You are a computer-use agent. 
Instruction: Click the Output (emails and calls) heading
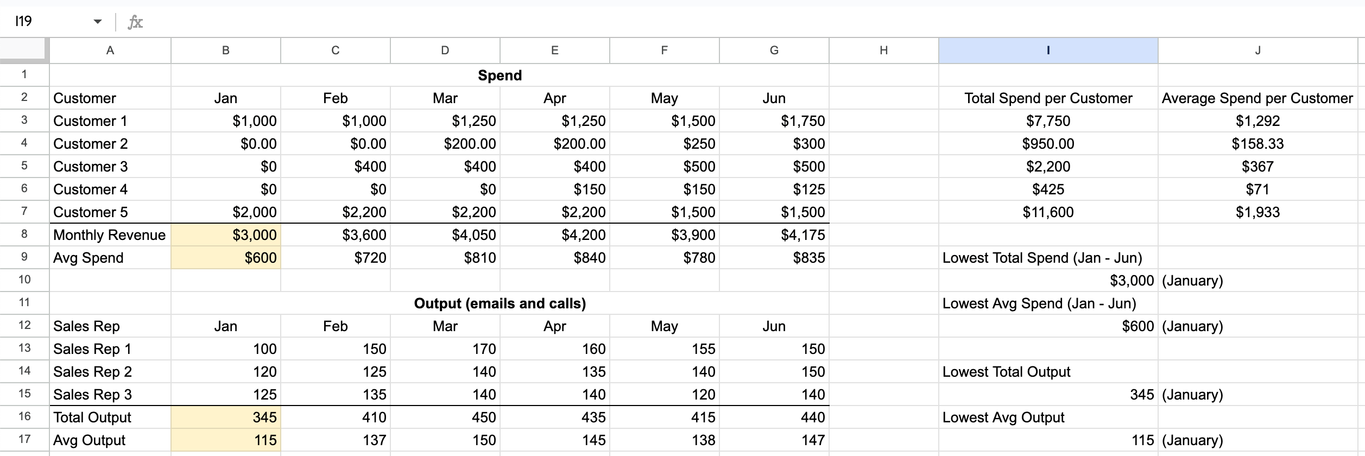pos(500,303)
